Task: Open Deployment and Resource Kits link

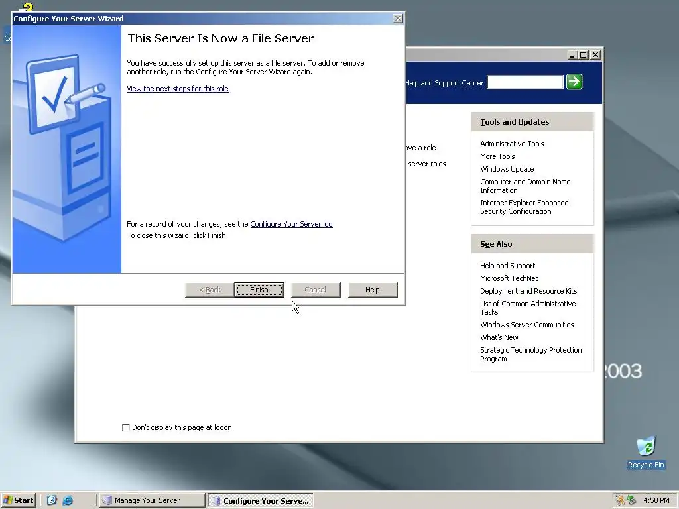Action: 528,291
